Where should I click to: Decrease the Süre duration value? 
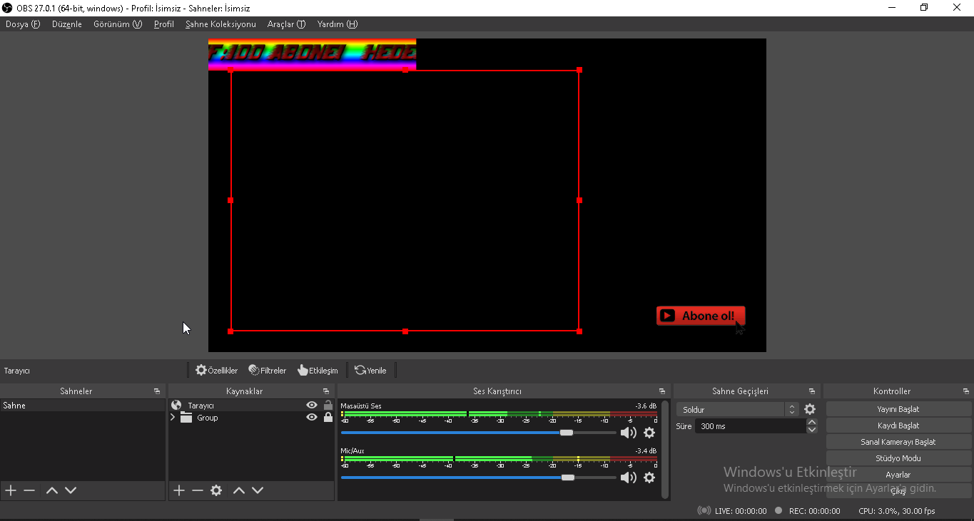coord(811,430)
